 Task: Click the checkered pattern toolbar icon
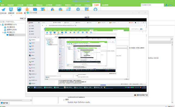coord(87,9)
